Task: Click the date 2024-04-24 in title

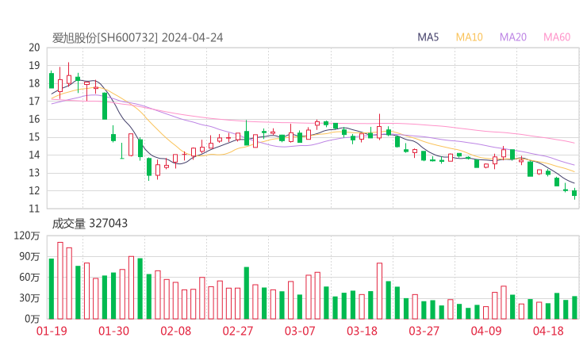Action: (x=193, y=38)
